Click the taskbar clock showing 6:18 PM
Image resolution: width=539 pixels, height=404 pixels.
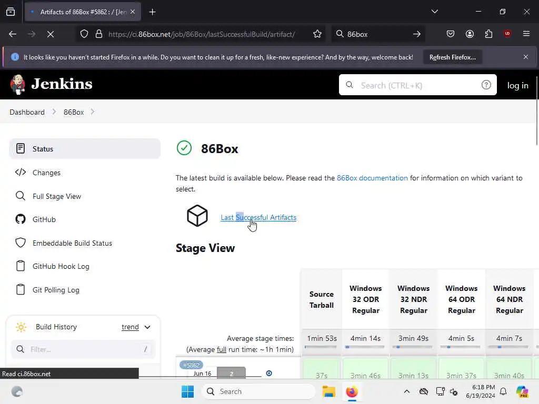click(480, 391)
